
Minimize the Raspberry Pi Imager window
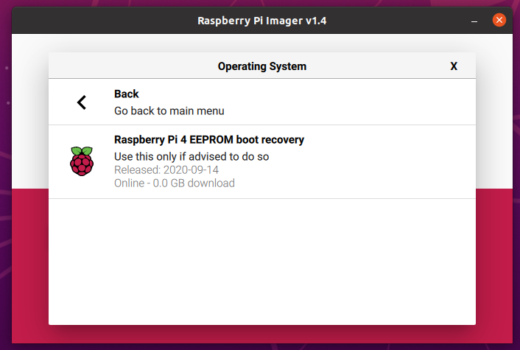pos(474,21)
